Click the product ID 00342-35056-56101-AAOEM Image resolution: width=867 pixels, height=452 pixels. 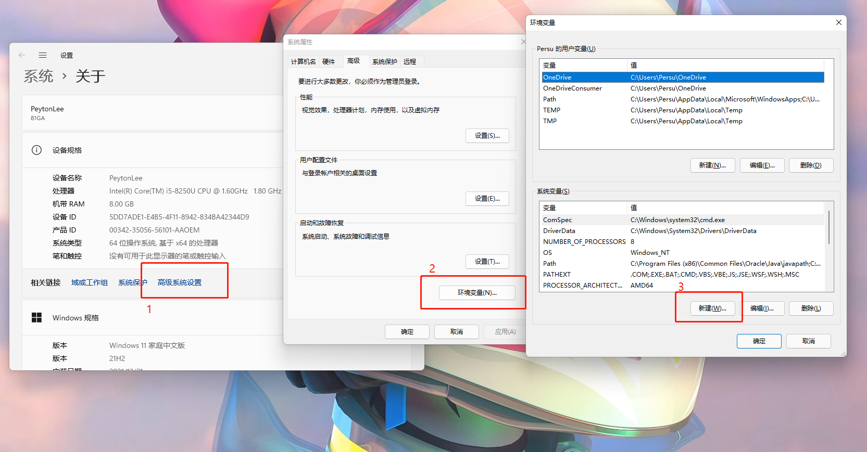pyautogui.click(x=154, y=230)
